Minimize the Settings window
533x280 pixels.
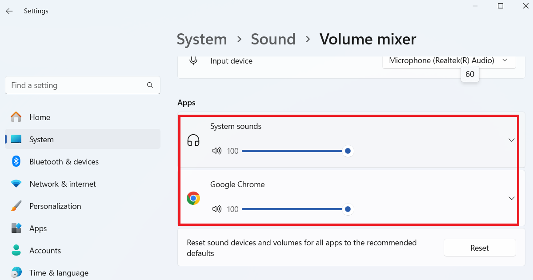(475, 6)
